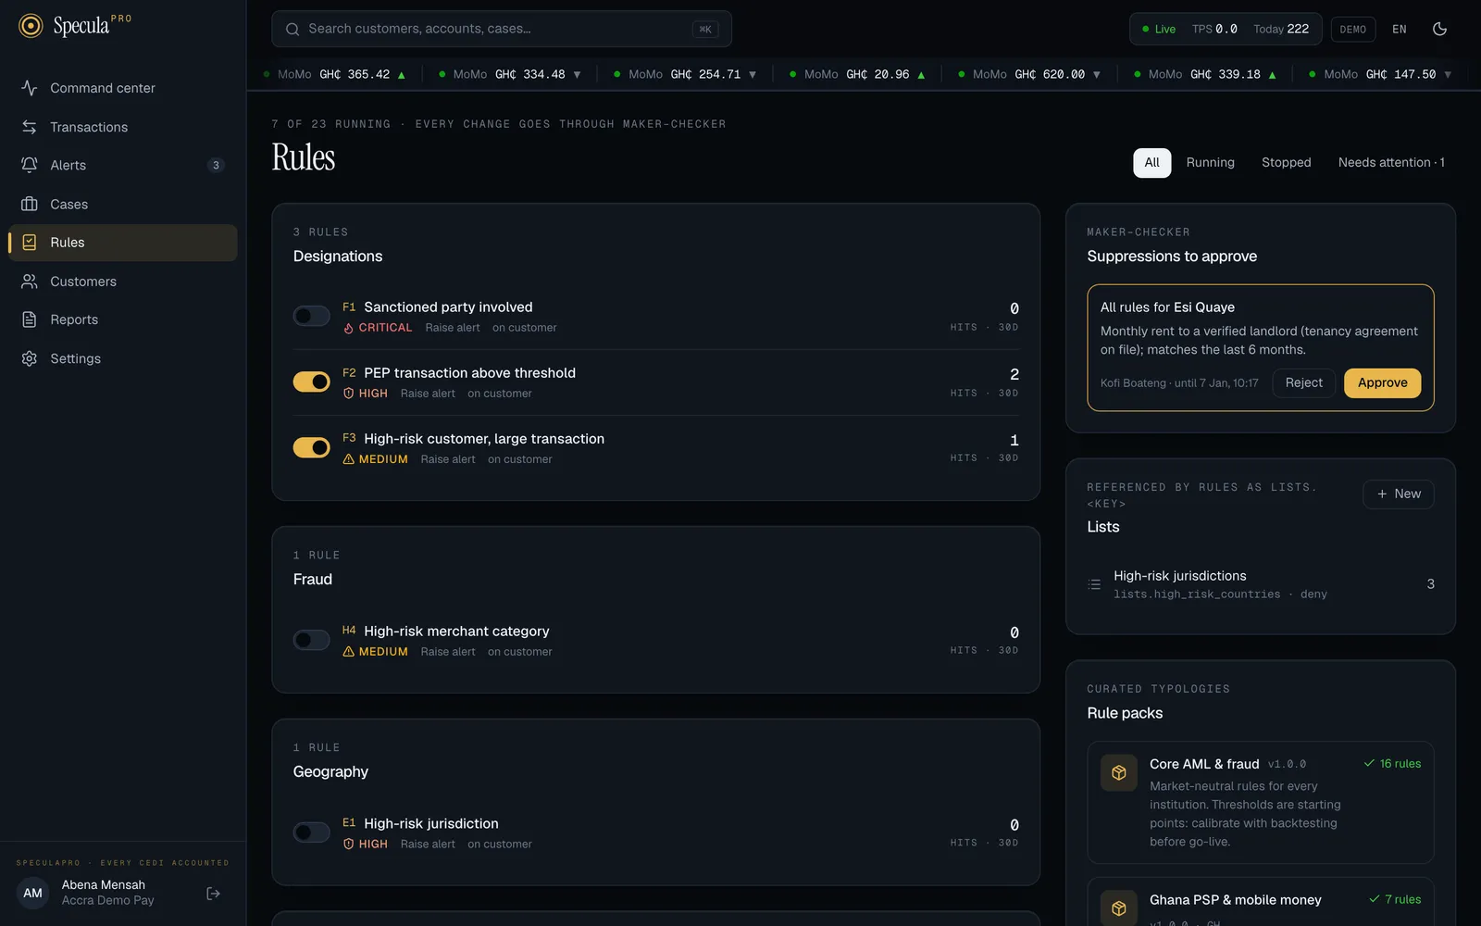The width and height of the screenshot is (1481, 926).
Task: Filter rules by Running
Action: coord(1210,162)
